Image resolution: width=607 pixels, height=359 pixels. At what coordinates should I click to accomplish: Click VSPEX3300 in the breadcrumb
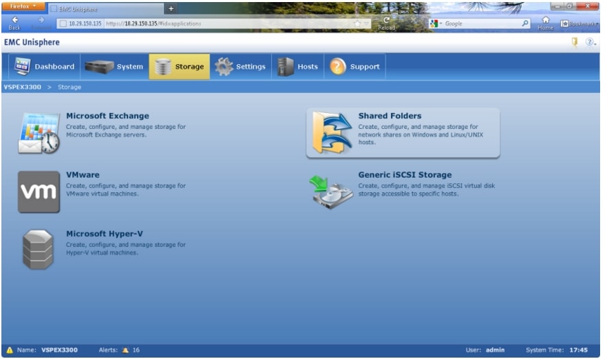[x=23, y=88]
